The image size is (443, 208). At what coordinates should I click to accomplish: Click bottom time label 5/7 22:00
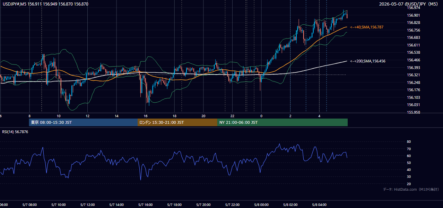click(x=232, y=205)
